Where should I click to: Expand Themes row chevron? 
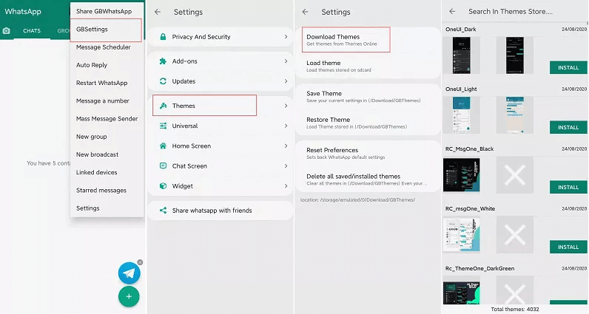coord(286,106)
